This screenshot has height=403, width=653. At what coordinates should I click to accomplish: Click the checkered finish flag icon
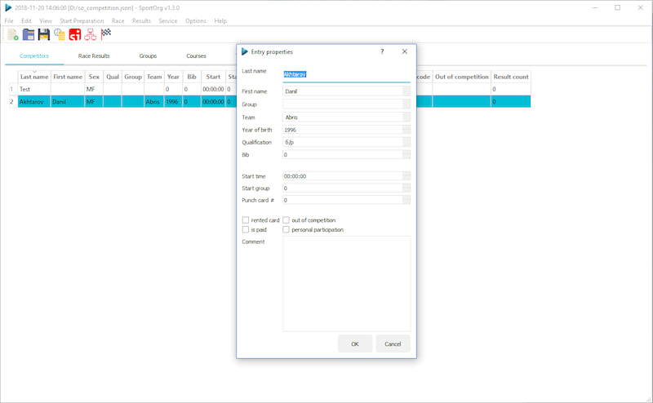click(106, 34)
